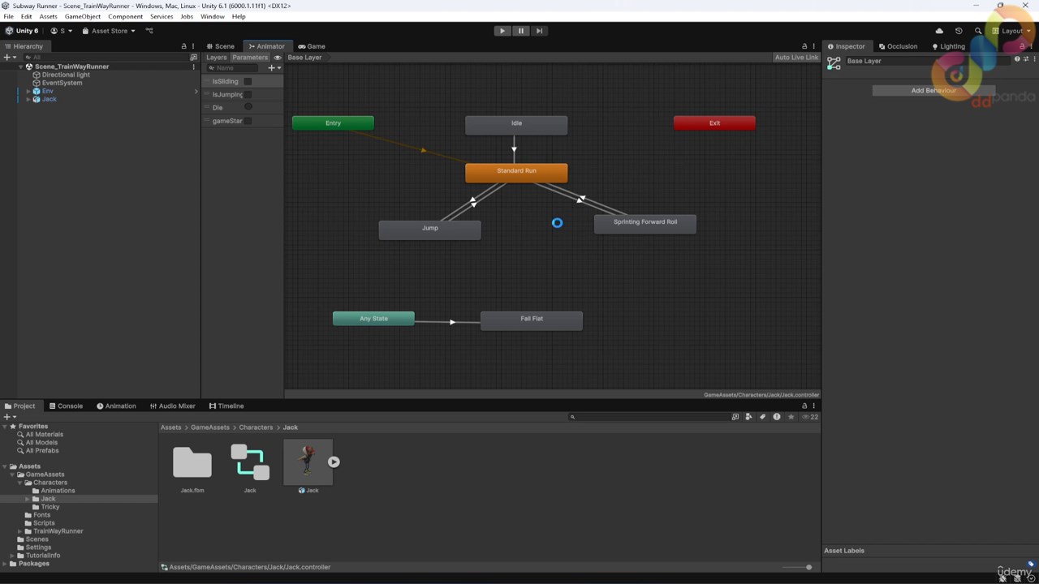This screenshot has width=1039, height=584.
Task: Open Scene_TrainWayRunner options kebab menu
Action: (193, 67)
